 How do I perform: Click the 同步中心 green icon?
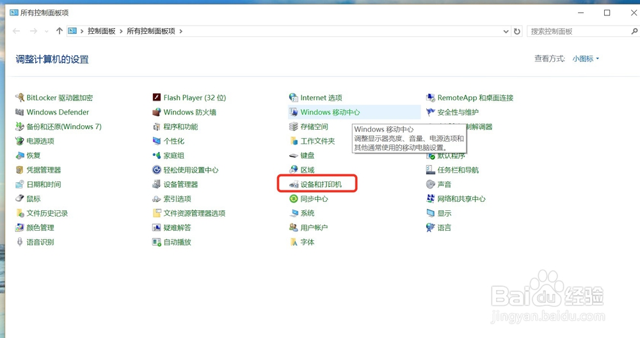(x=294, y=199)
